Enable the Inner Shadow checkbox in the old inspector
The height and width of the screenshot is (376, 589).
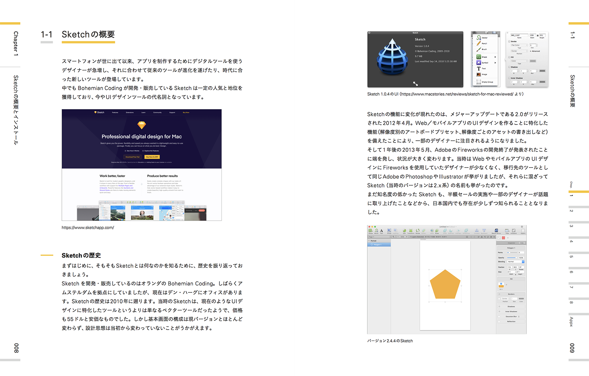click(509, 78)
